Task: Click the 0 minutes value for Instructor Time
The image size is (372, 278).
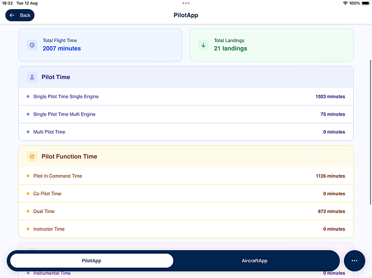Action: coord(334,229)
